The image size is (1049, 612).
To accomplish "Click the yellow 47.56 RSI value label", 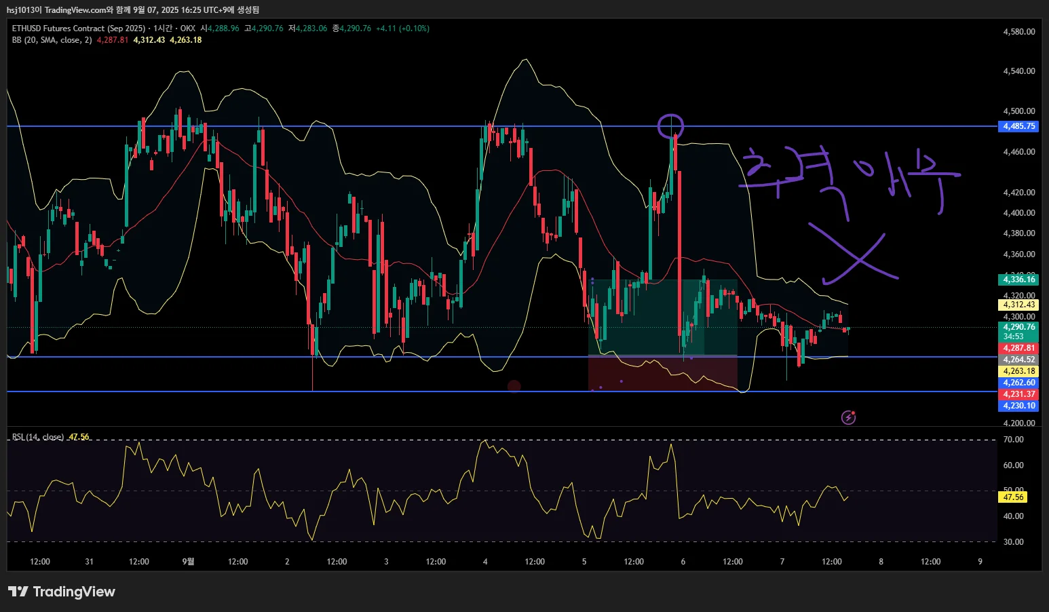I will coord(1013,497).
